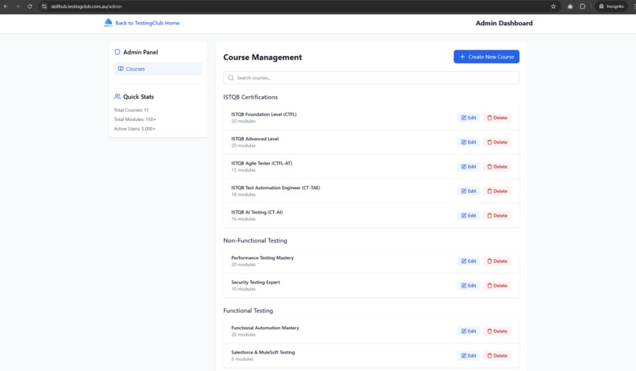Viewport: 636px width, 371px height.
Task: Click the magnifier icon in the search box
Action: point(230,78)
